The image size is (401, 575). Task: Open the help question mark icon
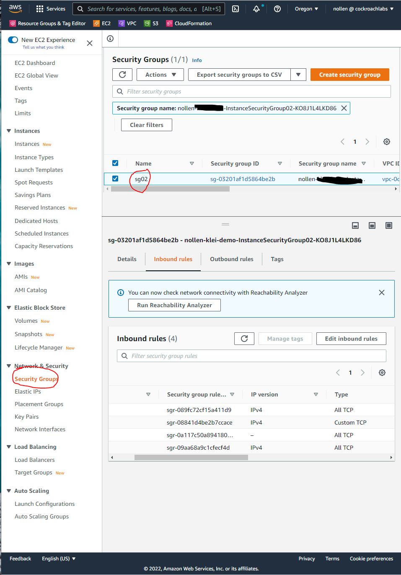click(x=277, y=9)
